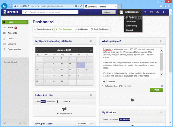
Task: Switch Latest Activities view to Everyone
Action: [x=51, y=101]
